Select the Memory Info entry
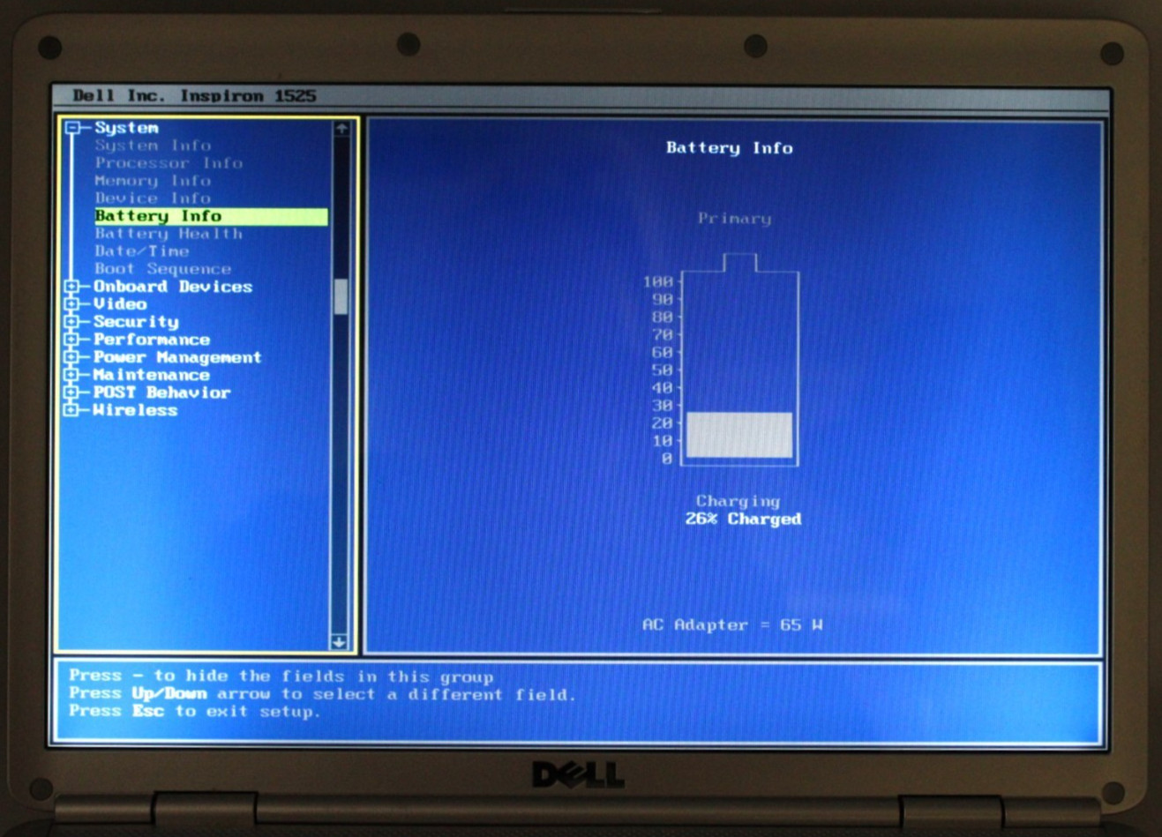 tap(153, 181)
